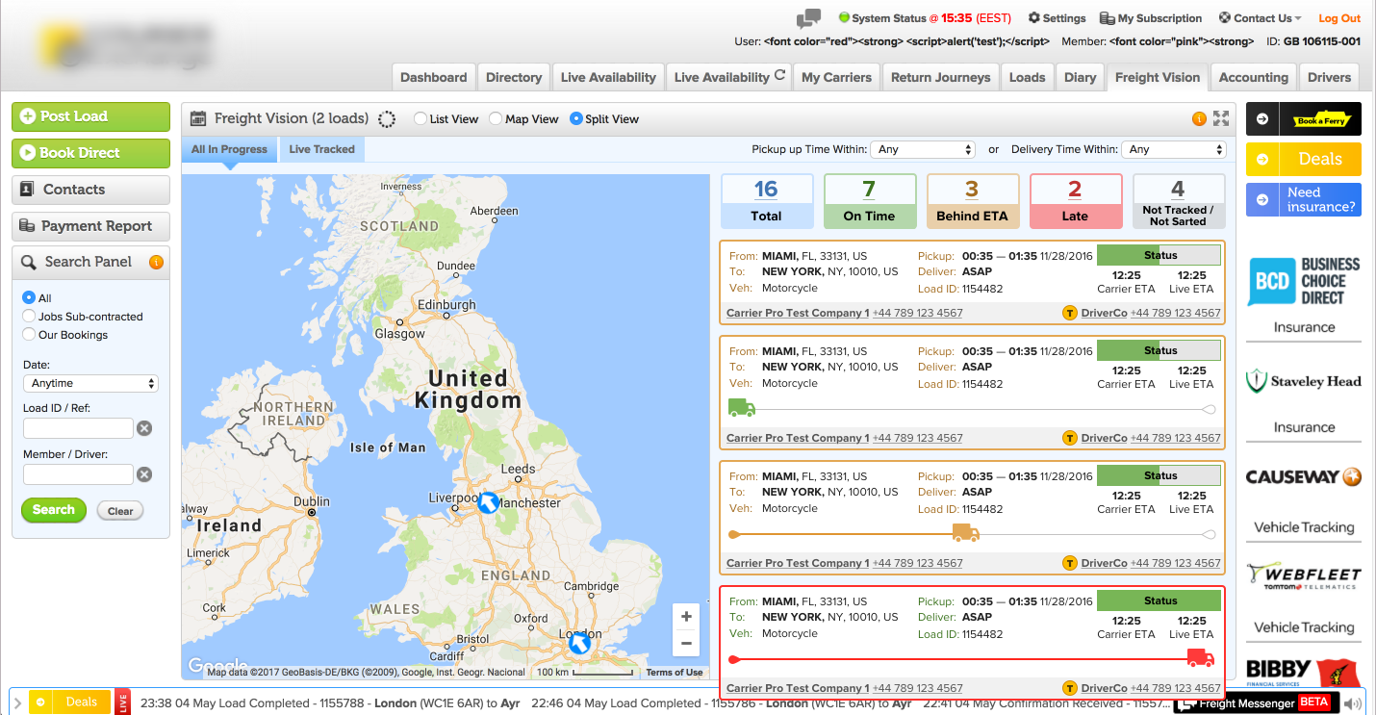Click the Book a Ferry banner

(x=1304, y=119)
